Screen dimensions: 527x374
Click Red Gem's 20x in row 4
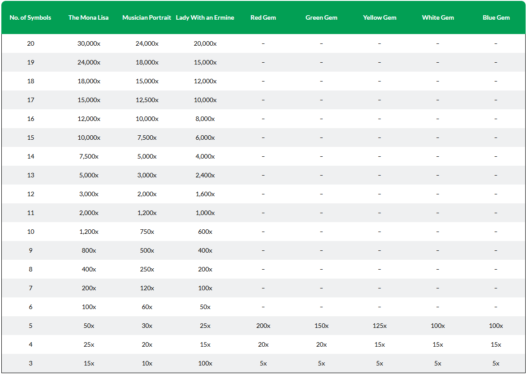263,345
